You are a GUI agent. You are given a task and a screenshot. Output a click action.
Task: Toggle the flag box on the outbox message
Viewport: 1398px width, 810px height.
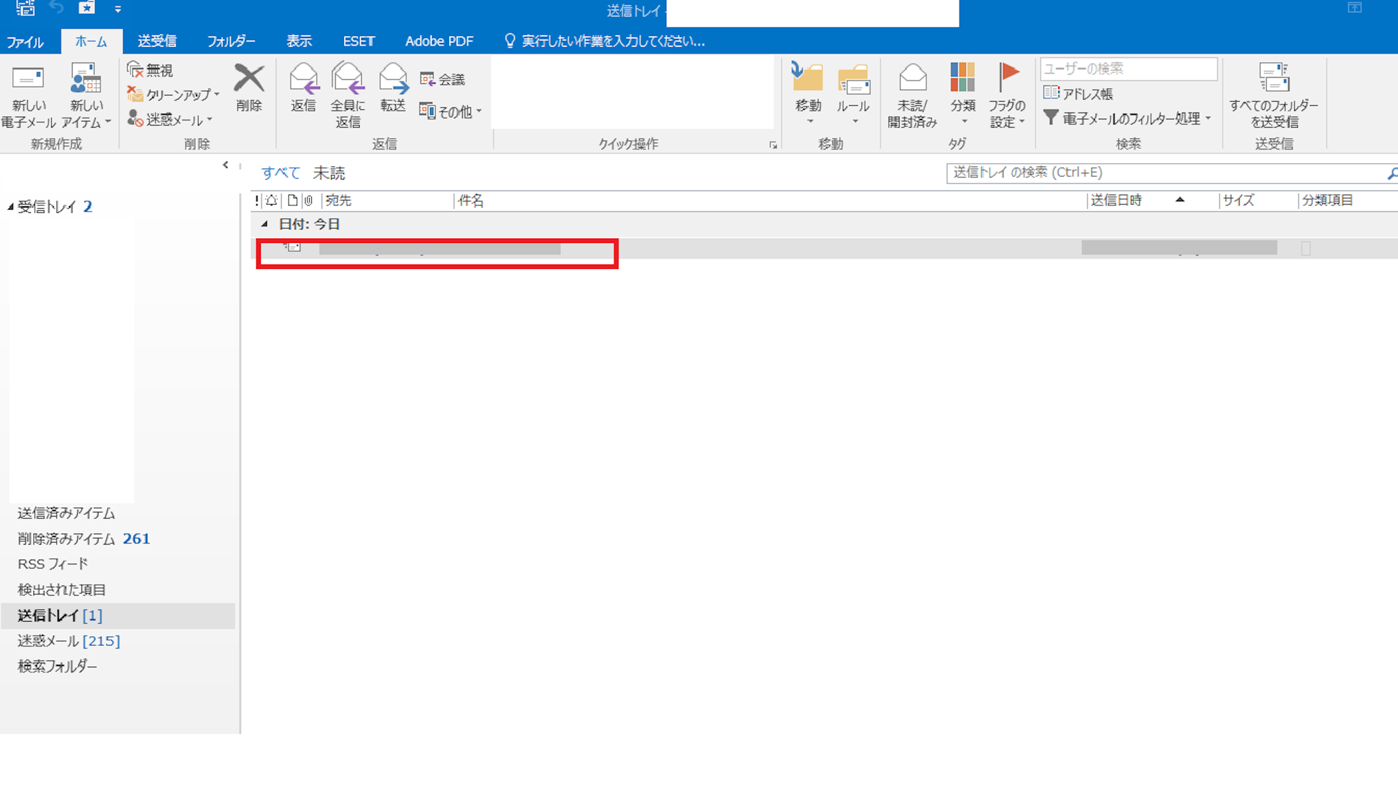pos(1305,248)
